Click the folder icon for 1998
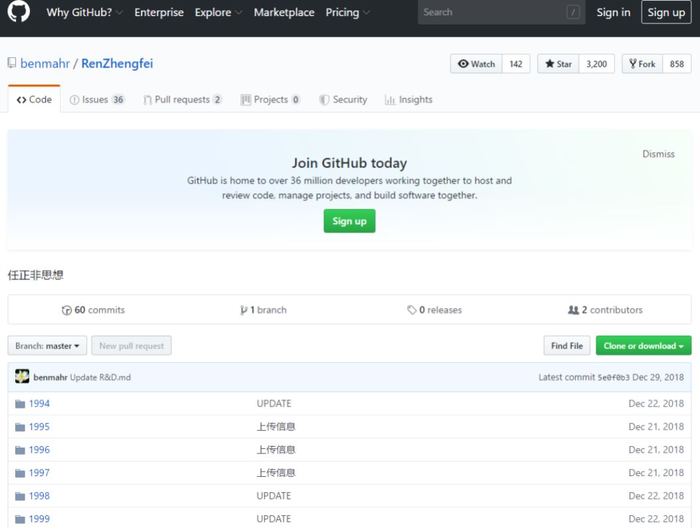 pyautogui.click(x=20, y=496)
